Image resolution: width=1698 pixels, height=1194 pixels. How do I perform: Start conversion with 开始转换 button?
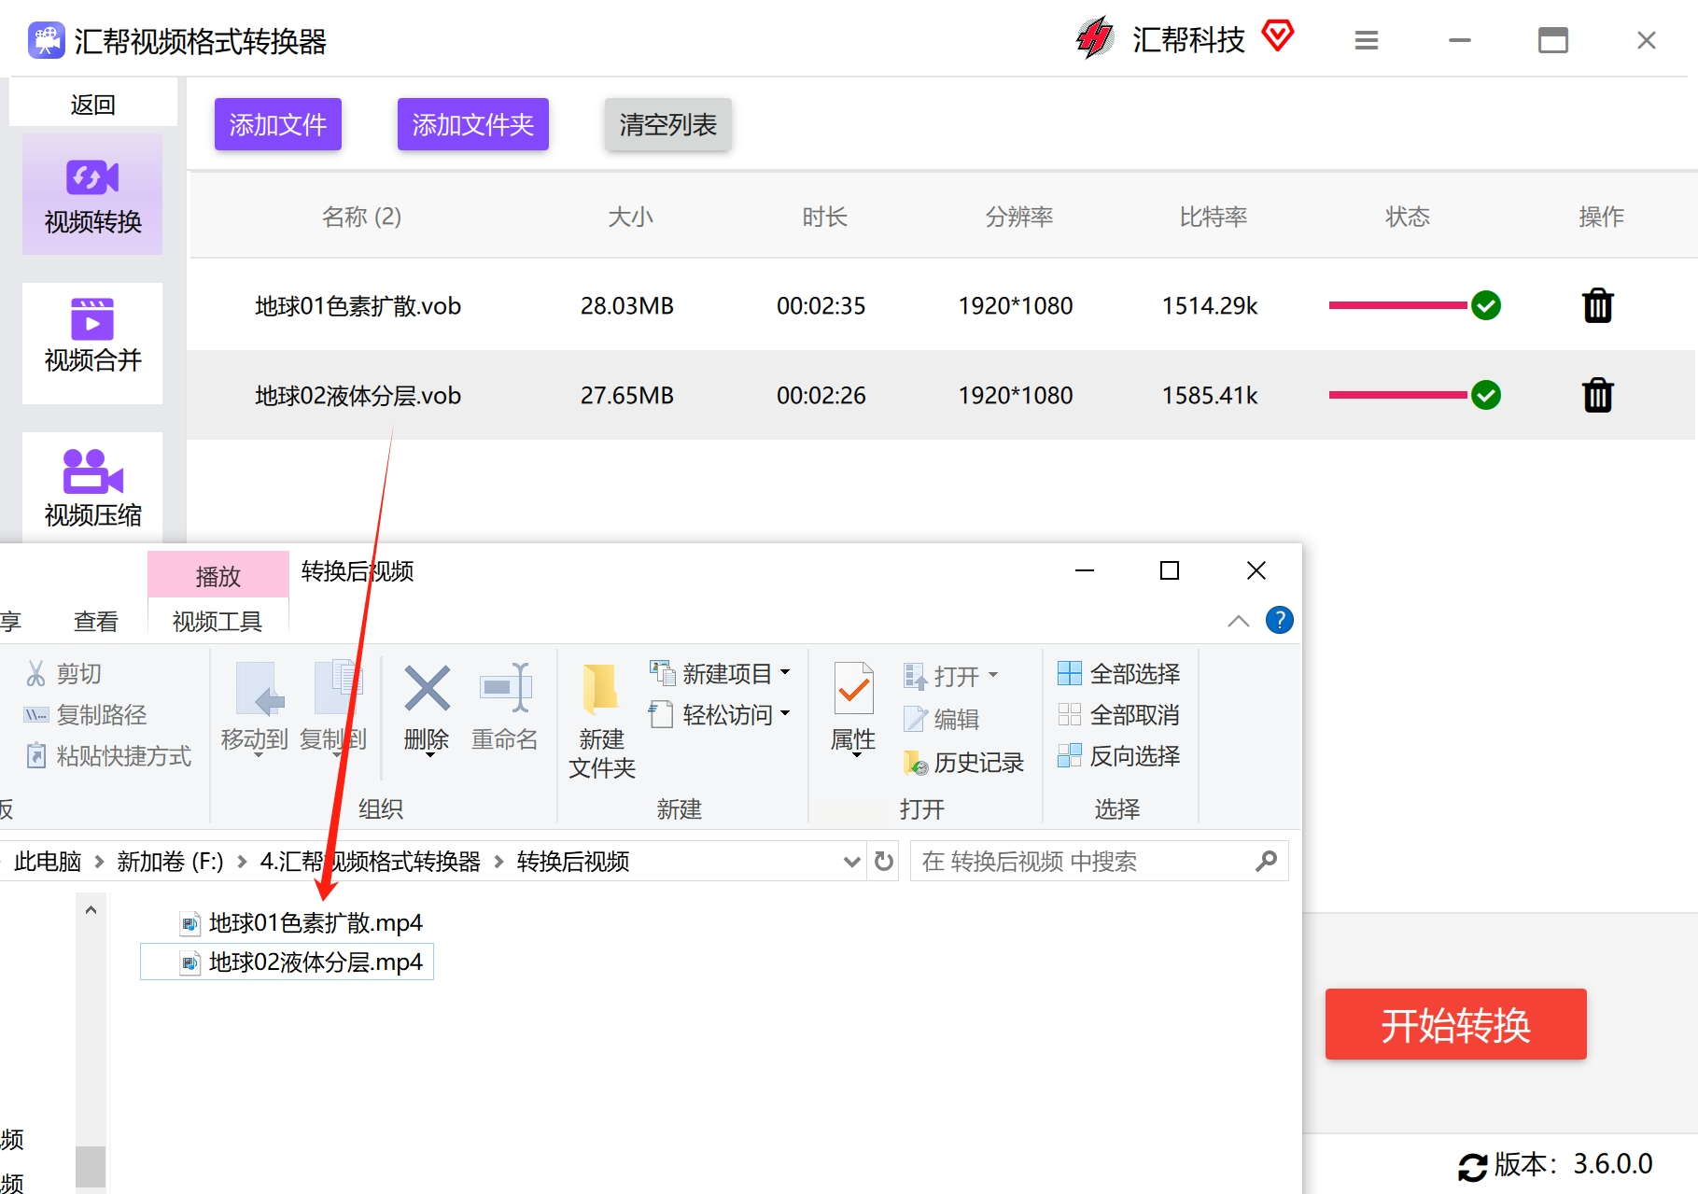pos(1454,1024)
